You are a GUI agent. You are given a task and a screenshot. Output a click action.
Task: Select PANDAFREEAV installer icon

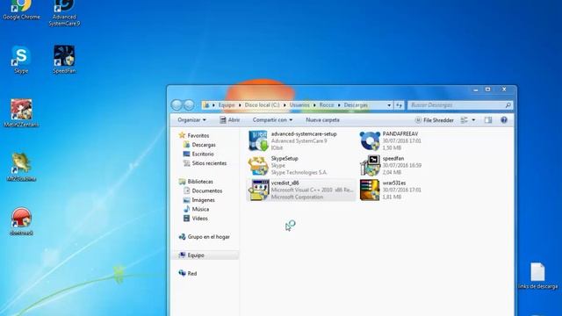coord(370,140)
